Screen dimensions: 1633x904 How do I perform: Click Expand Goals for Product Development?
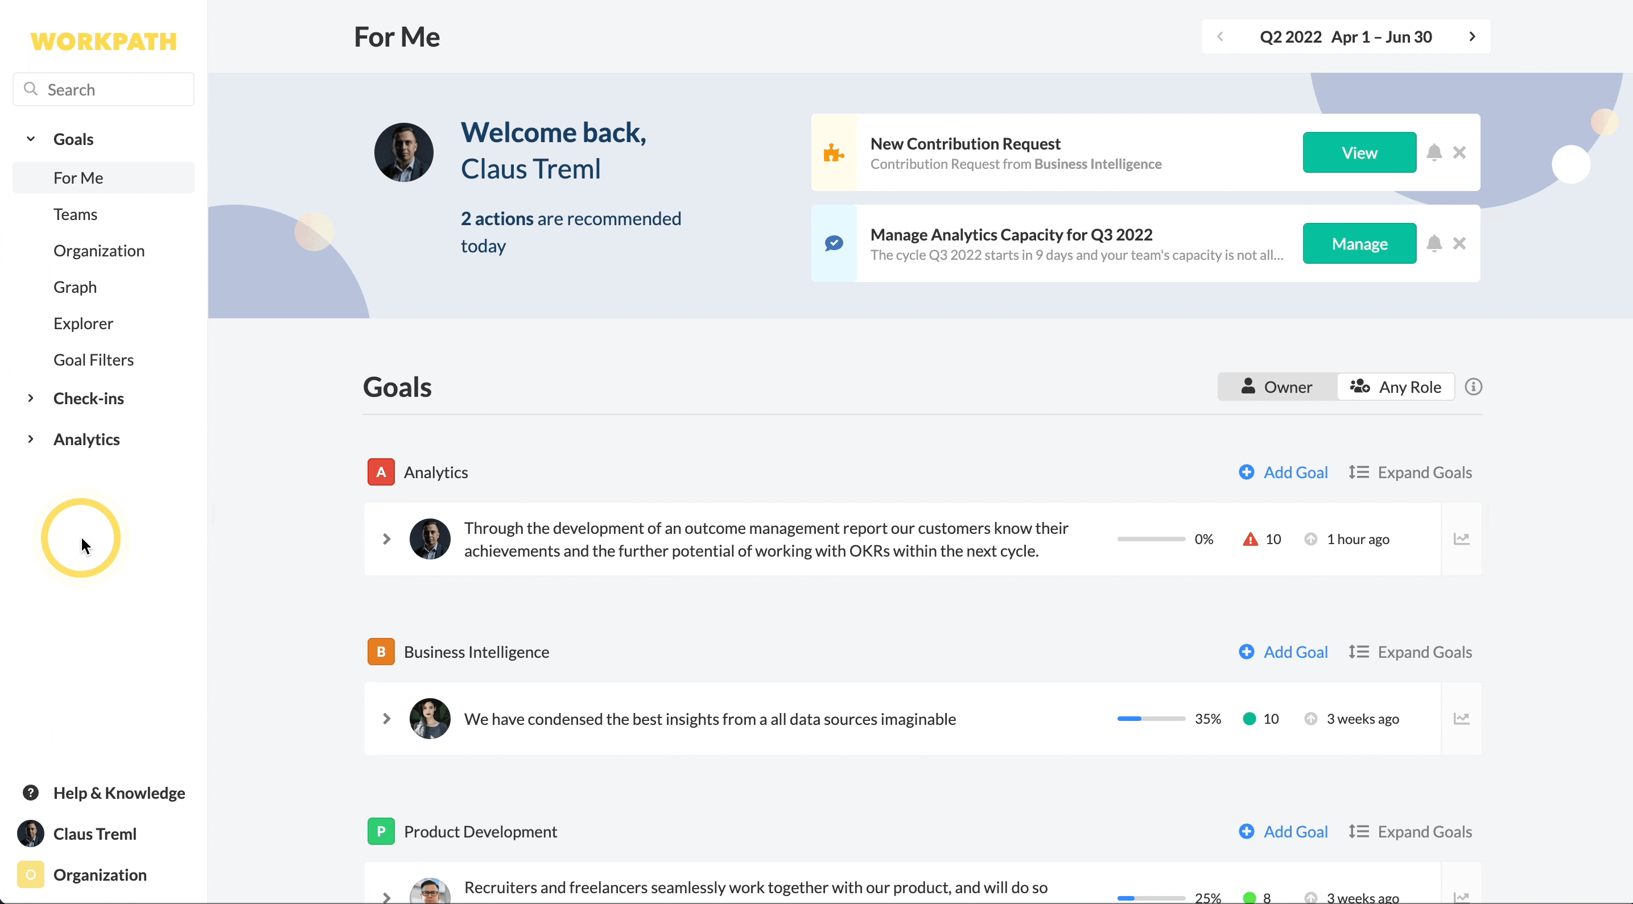pos(1410,831)
